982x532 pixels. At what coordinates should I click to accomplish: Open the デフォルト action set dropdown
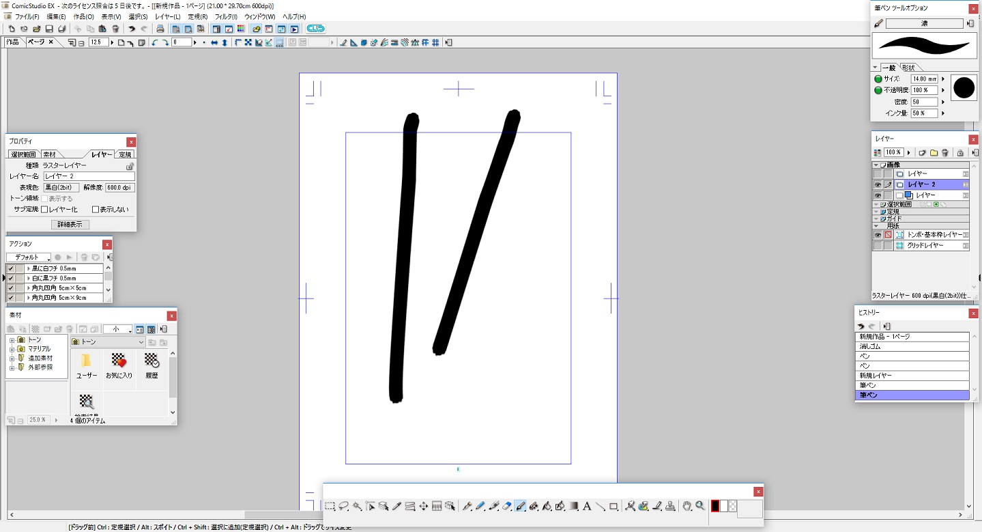pyautogui.click(x=29, y=257)
